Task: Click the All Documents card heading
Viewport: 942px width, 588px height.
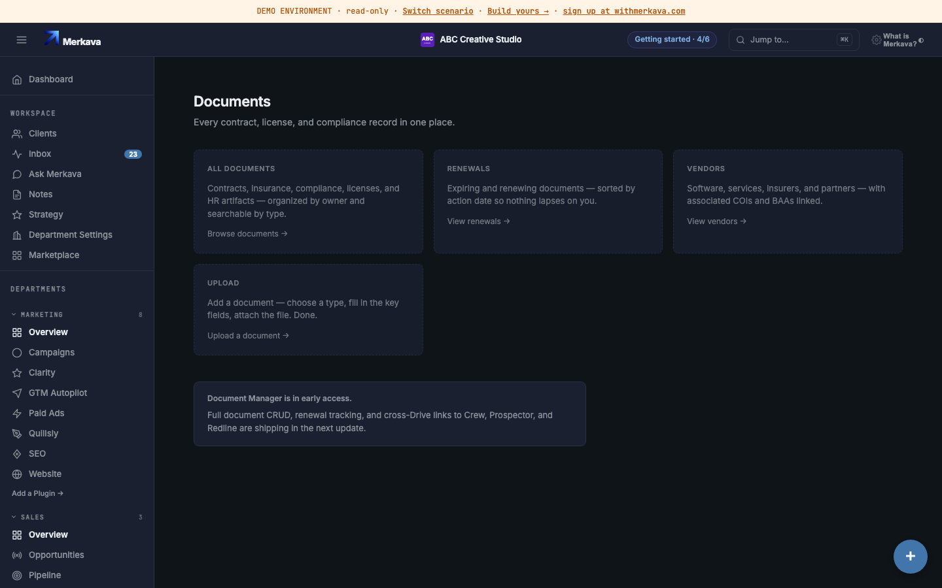Action: coord(241,169)
